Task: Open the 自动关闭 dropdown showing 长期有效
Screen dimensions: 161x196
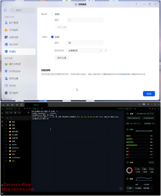Action: (85, 51)
